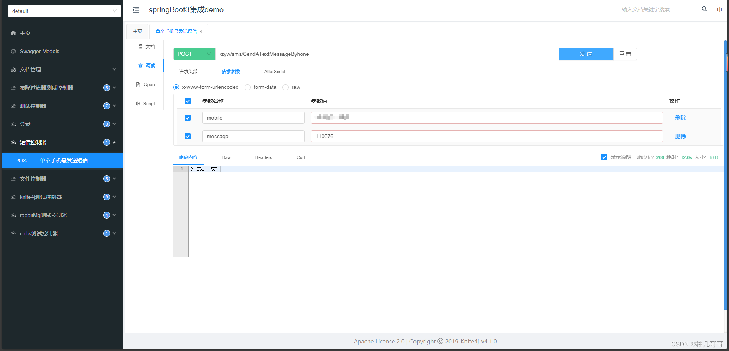Image resolution: width=729 pixels, height=351 pixels.
Task: Click the Open file icon
Action: tap(138, 85)
